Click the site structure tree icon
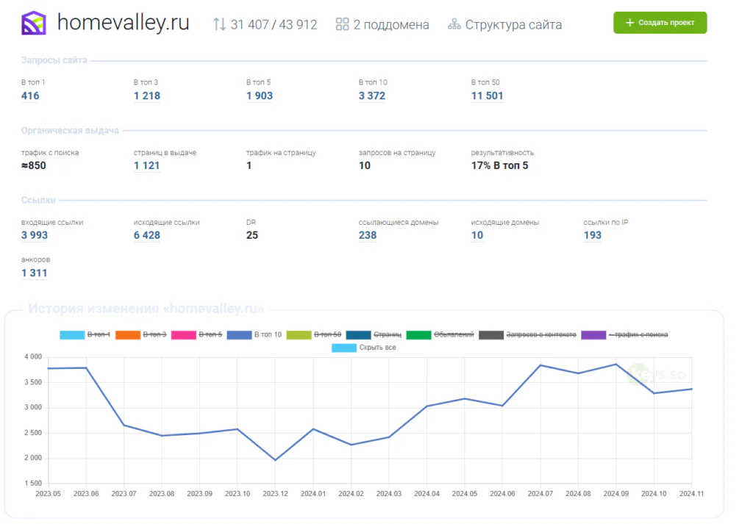This screenshot has width=753, height=524. click(454, 24)
